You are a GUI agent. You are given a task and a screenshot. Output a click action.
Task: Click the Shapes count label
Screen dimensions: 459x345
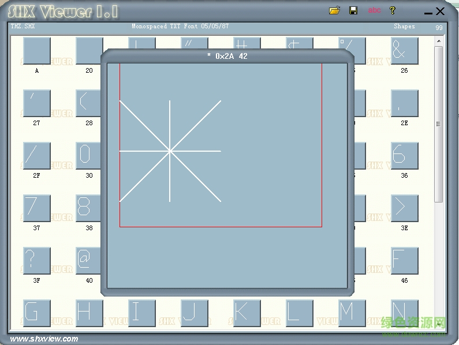(404, 26)
